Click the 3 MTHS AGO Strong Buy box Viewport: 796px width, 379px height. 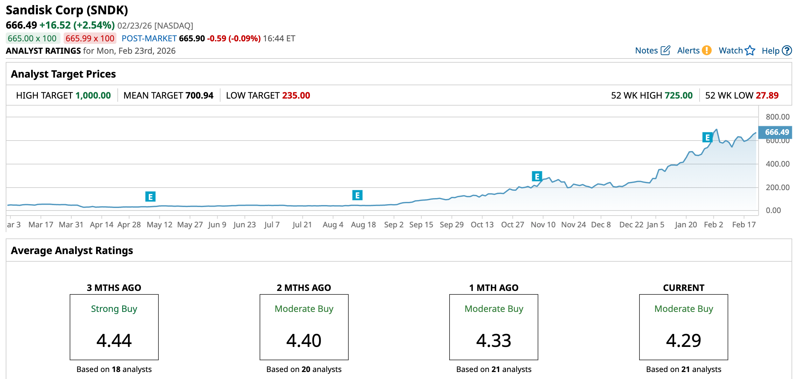[x=114, y=327]
